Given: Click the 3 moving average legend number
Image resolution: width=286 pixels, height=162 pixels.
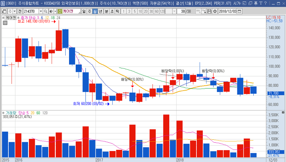Looking at the screenshot, I should (x=38, y=18).
